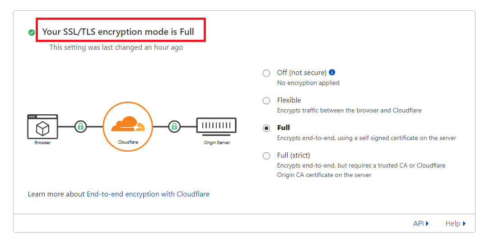This screenshot has width=504, height=238.
Task: Expand the API section
Action: click(x=421, y=223)
